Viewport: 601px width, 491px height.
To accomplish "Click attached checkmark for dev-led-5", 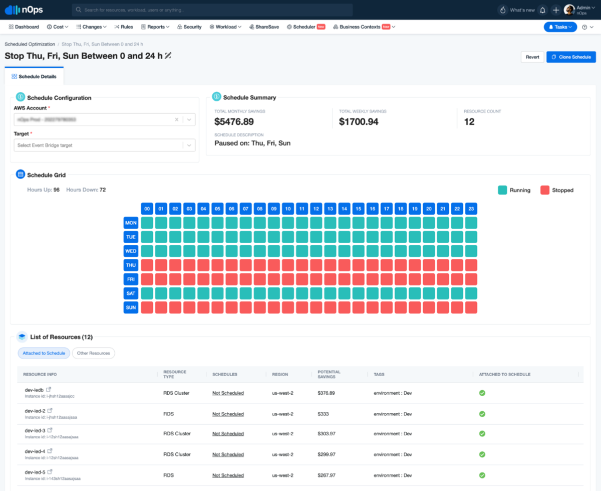I will [x=482, y=475].
